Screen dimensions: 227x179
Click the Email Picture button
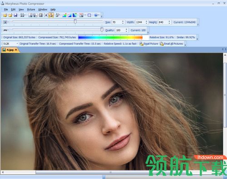[x=148, y=44]
